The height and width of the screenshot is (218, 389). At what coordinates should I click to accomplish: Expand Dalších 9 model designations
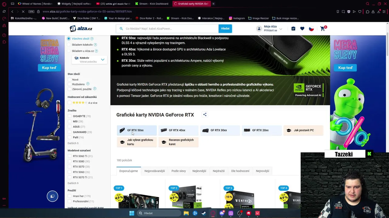[x=73, y=183]
